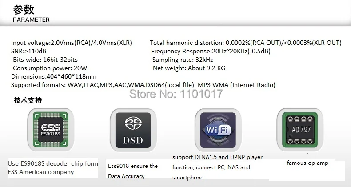
Task: Click the 技术支持 section heading
Action: pos(28,100)
